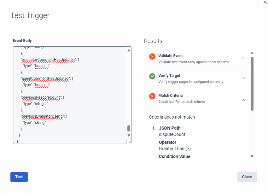Click the Match Criteria heading
Viewport: 268px width, 193px height.
[x=171, y=95]
